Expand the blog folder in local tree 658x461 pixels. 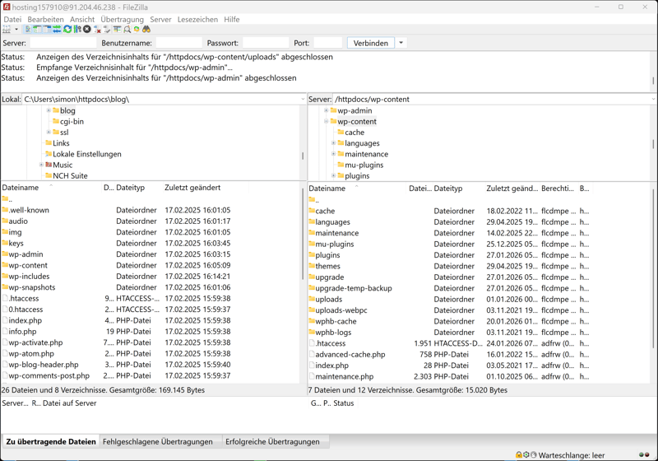tap(49, 110)
